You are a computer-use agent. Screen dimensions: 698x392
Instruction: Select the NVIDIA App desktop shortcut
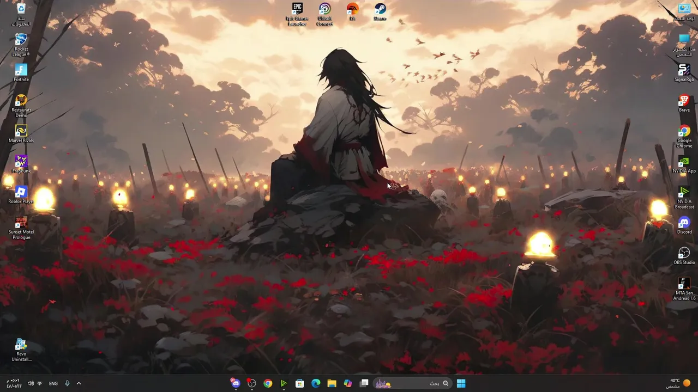pos(684,164)
